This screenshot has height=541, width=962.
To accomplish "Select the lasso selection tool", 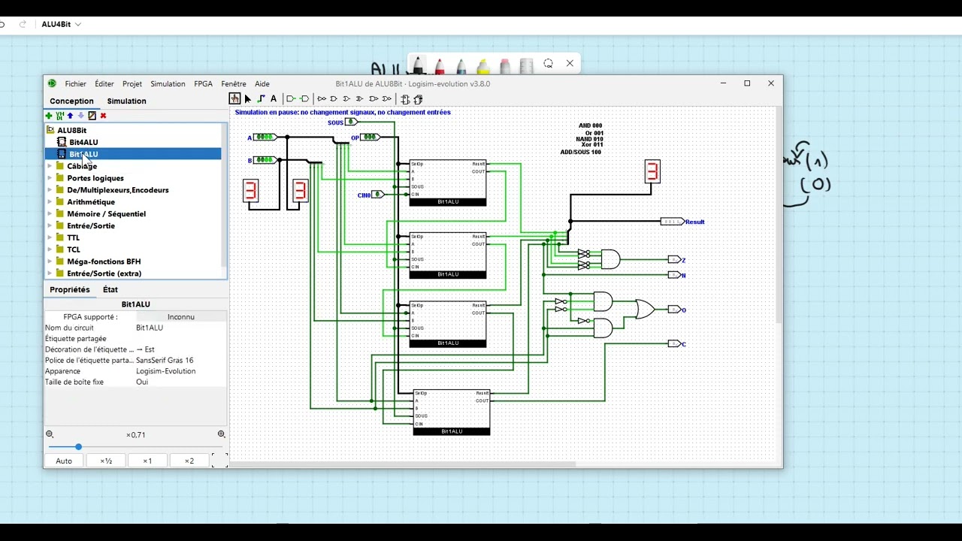I will click(548, 64).
